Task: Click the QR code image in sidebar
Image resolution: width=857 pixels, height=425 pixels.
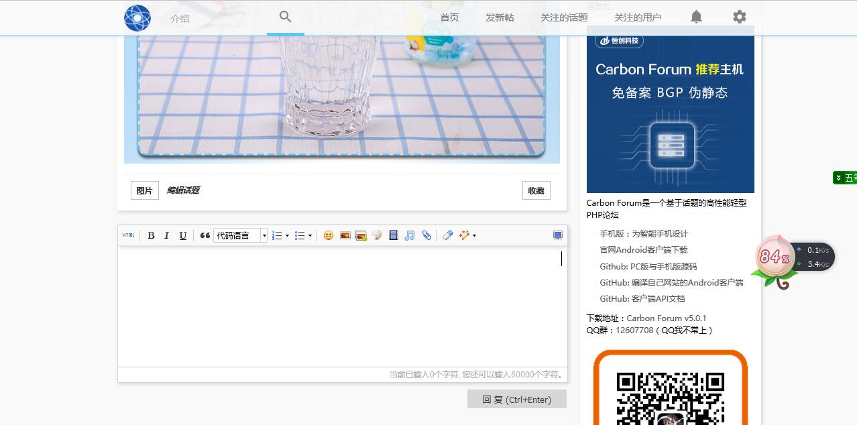Action: pyautogui.click(x=671, y=387)
